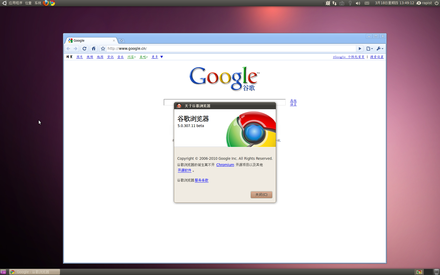The height and width of the screenshot is (275, 440).
Task: Open the 高级 advanced search link
Action: (x=293, y=101)
